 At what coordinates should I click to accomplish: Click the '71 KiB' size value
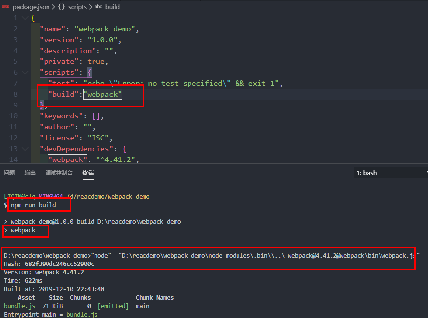(x=52, y=306)
